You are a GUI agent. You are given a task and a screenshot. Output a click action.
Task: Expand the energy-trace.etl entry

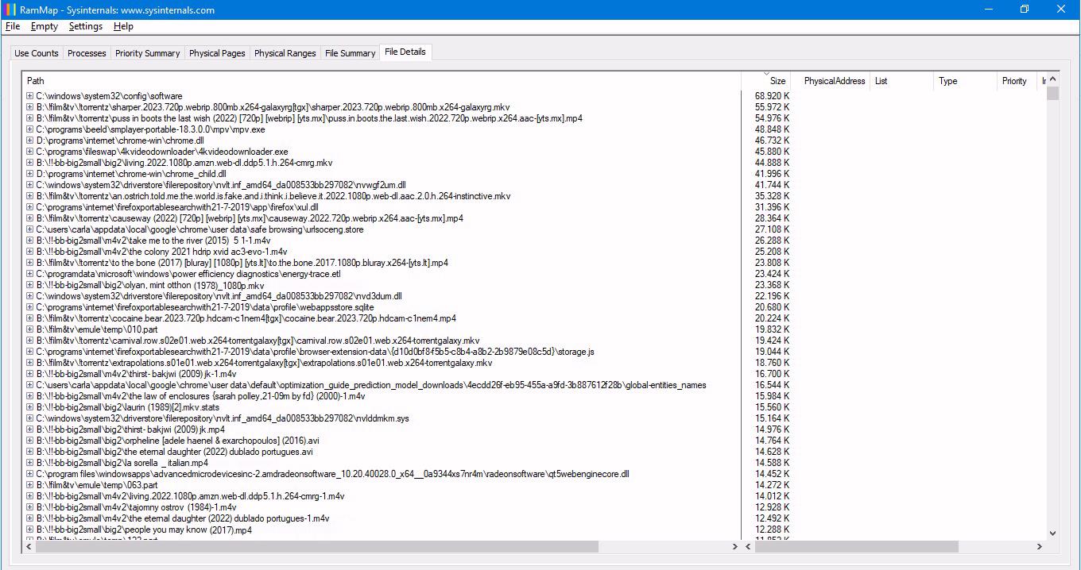pyautogui.click(x=30, y=274)
